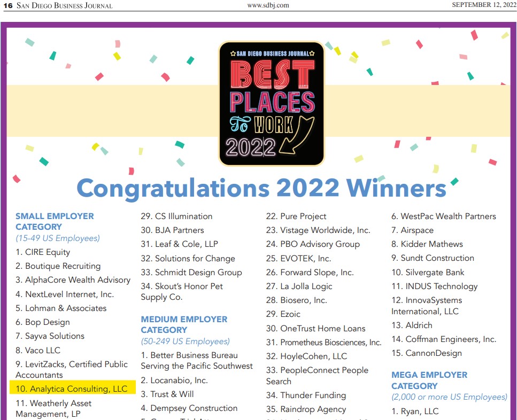Screen dimensions: 517x420
Task: Click the PBO Advisory Group entry
Action: pos(313,244)
